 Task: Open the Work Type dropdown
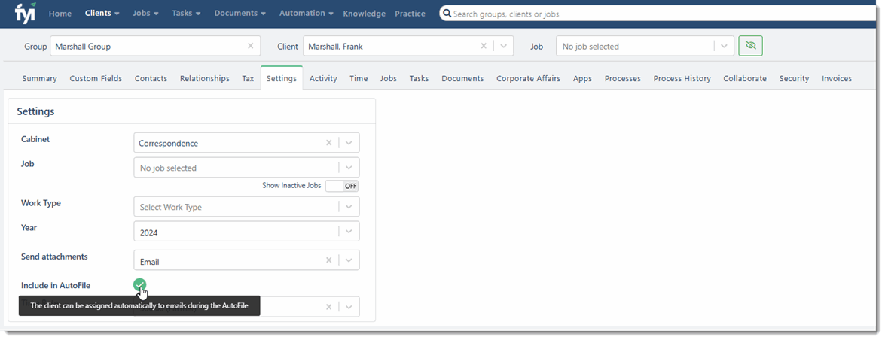pos(349,206)
